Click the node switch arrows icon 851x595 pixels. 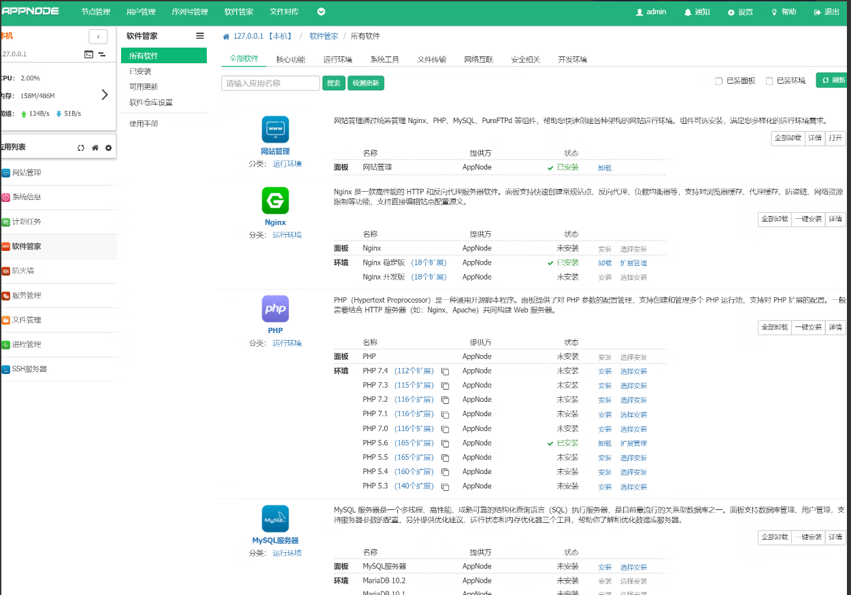pyautogui.click(x=102, y=54)
